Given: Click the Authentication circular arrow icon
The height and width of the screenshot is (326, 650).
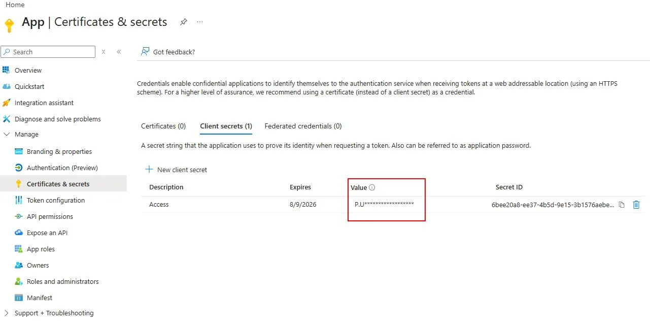Looking at the screenshot, I should [x=19, y=168].
